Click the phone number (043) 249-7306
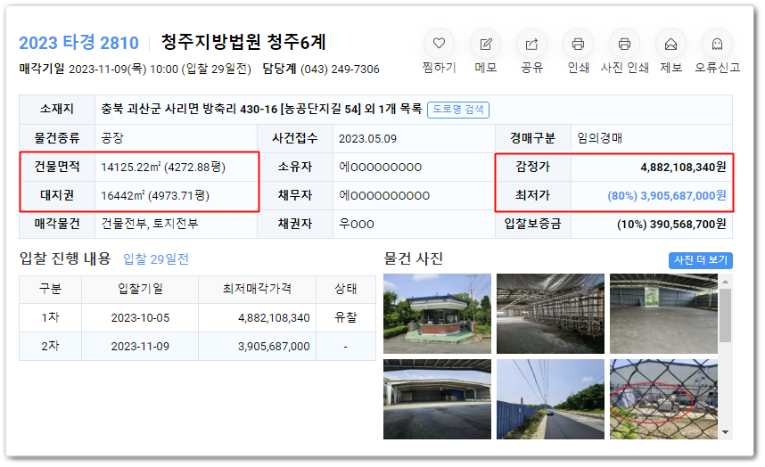 [x=340, y=70]
